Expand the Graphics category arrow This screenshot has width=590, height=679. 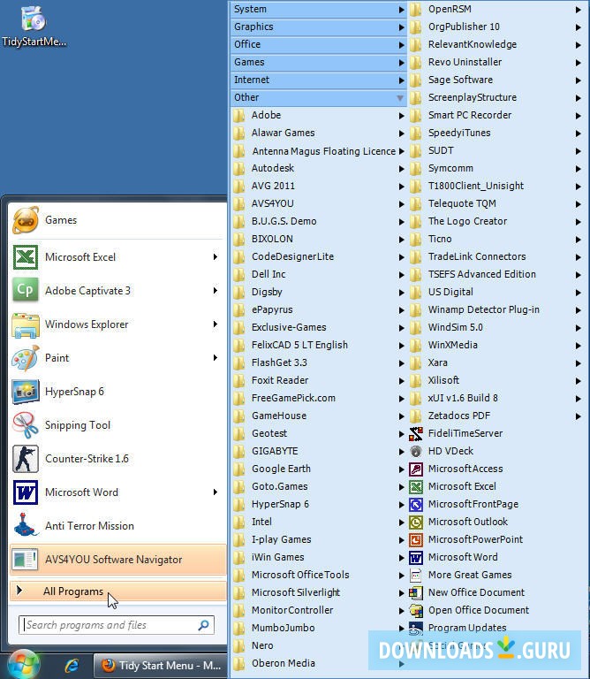pos(401,27)
